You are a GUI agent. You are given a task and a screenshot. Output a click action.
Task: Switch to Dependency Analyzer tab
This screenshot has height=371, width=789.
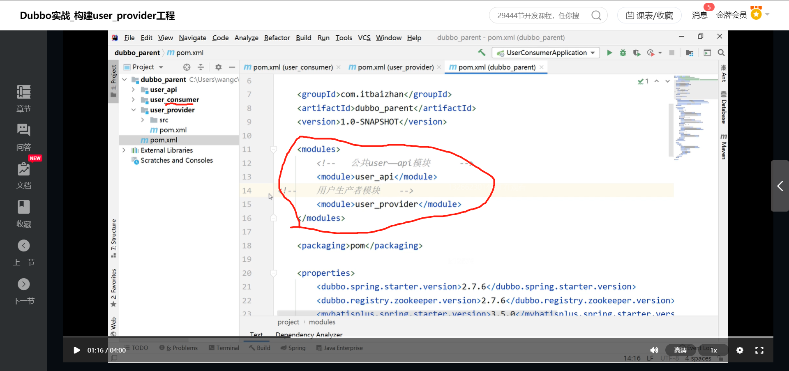pos(309,335)
